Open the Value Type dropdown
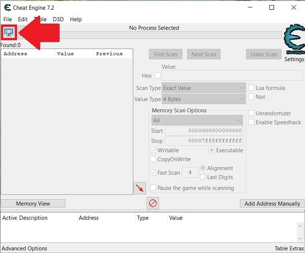 point(204,99)
